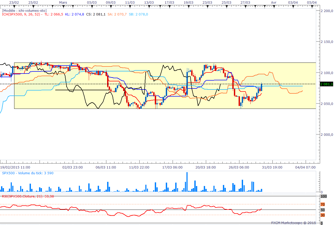Click the 05/03 date marker

click(x=92, y=2)
